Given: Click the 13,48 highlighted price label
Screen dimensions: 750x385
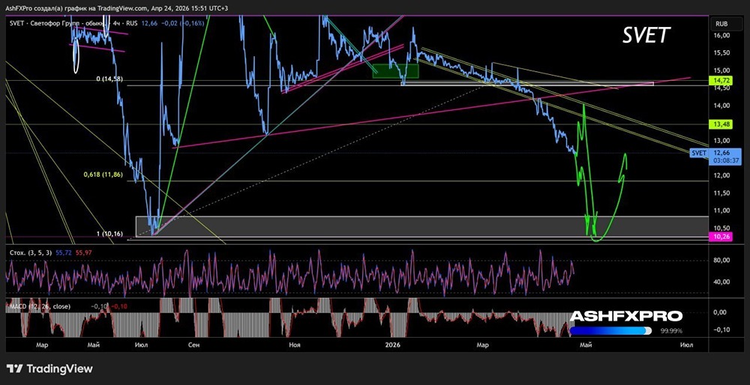Looking at the screenshot, I should pos(721,124).
